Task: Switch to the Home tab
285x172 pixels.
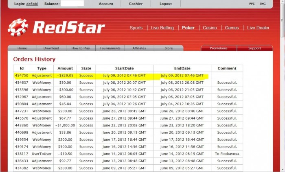Action: 22,48
